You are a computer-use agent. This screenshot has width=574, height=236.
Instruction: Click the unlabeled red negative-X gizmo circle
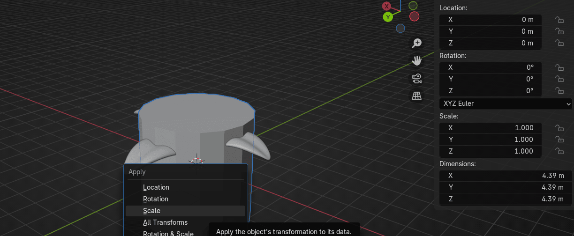pyautogui.click(x=414, y=17)
